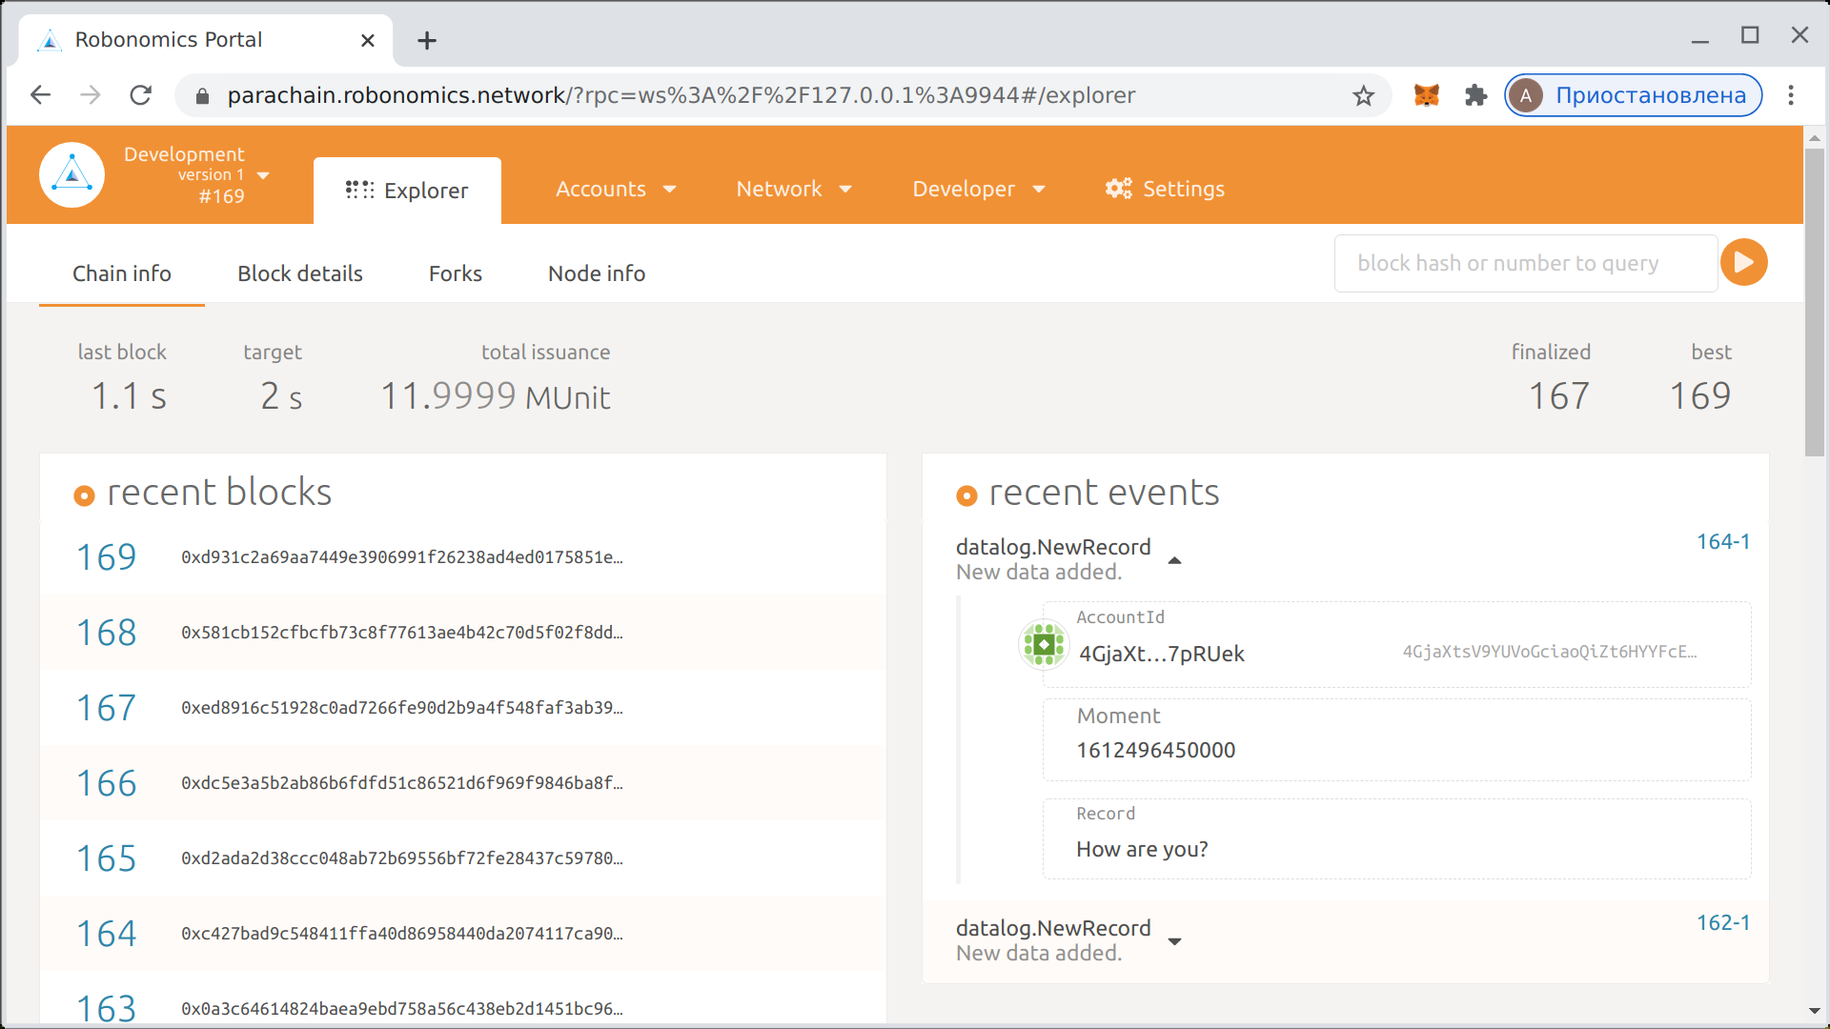Bookmark this page with star icon

pos(1364,95)
